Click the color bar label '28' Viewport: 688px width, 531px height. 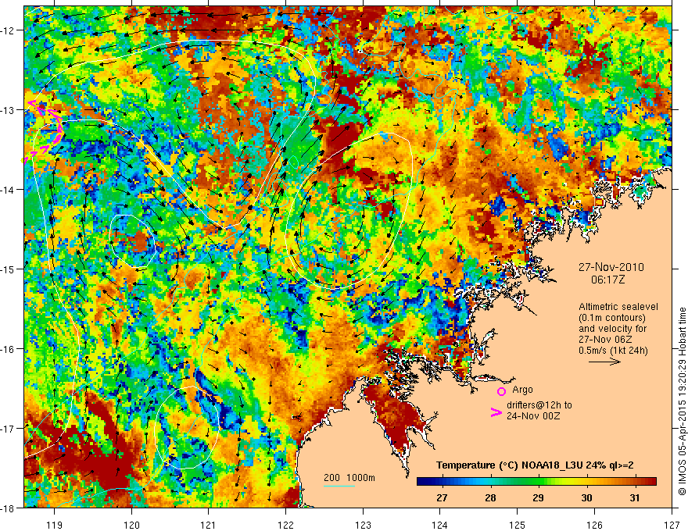click(x=490, y=497)
